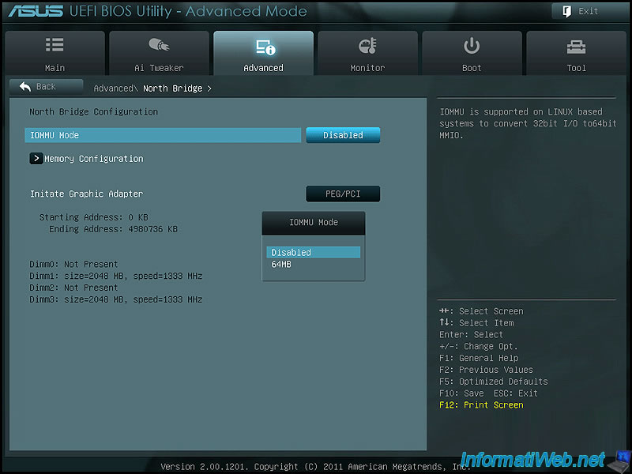Click the Dimm2: Not Present line
Image resolution: width=632 pixels, height=474 pixels.
tap(73, 288)
